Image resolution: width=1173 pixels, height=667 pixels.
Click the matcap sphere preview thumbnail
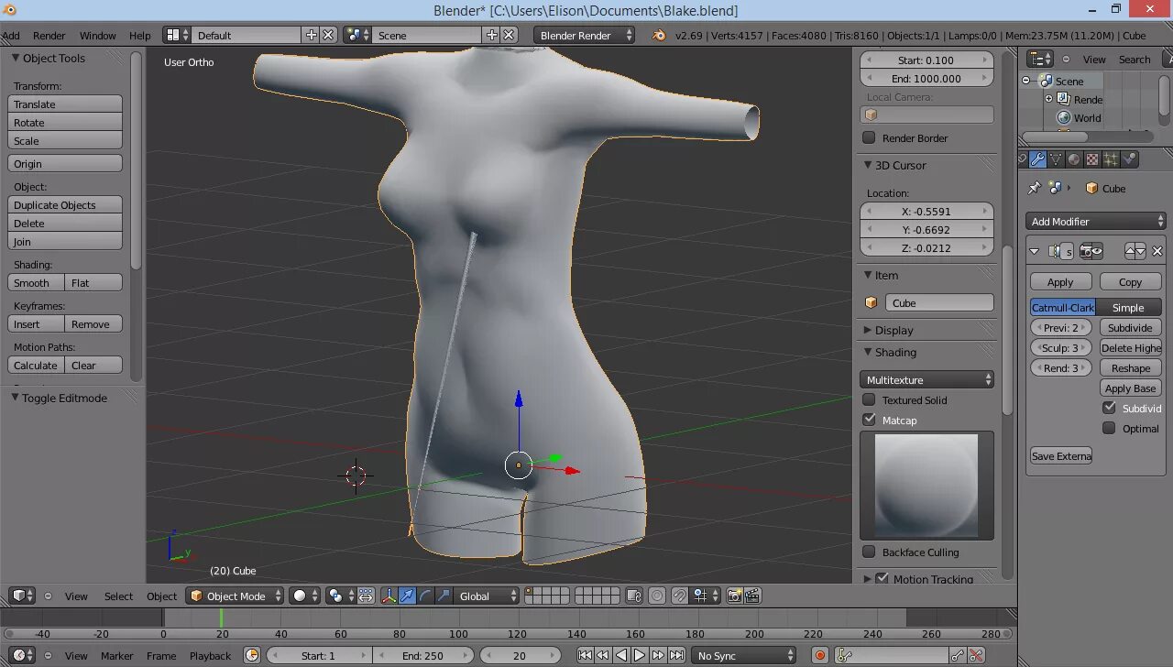[926, 486]
